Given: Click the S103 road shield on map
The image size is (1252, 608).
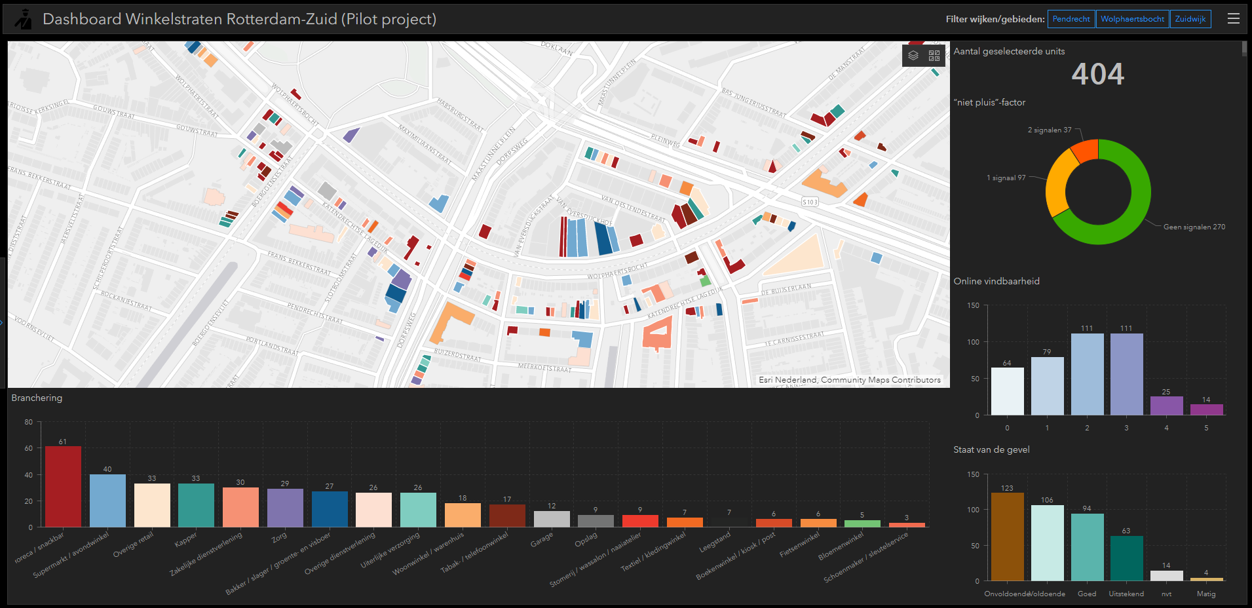Looking at the screenshot, I should pos(810,202).
